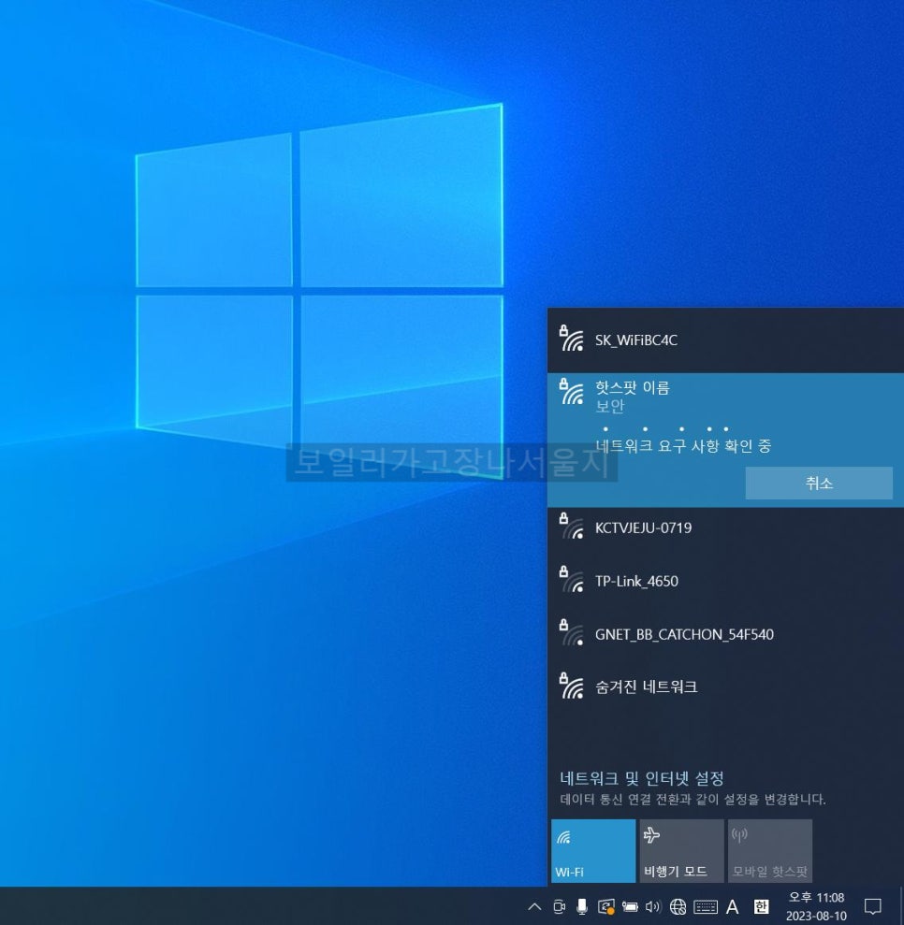Click the 한 Korean IME language icon
Image resolution: width=904 pixels, height=925 pixels.
click(x=761, y=906)
